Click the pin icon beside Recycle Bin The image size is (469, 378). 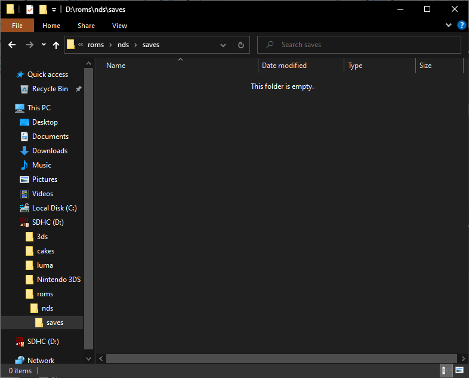(78, 89)
